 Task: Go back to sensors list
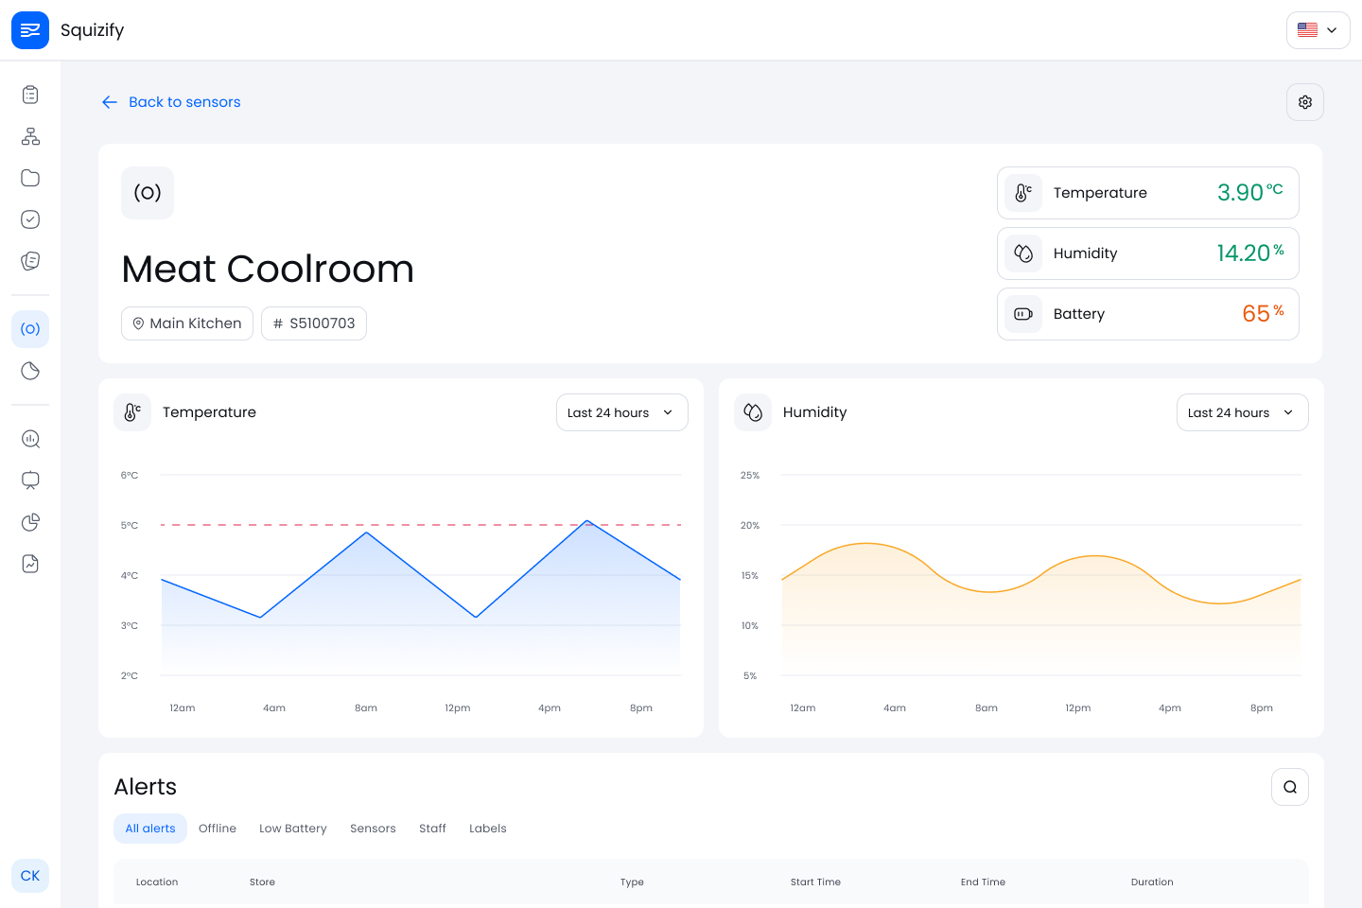pyautogui.click(x=171, y=102)
